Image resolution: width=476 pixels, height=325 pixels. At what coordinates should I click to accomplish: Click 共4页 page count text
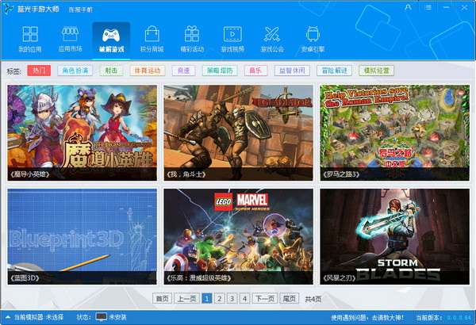tap(313, 299)
